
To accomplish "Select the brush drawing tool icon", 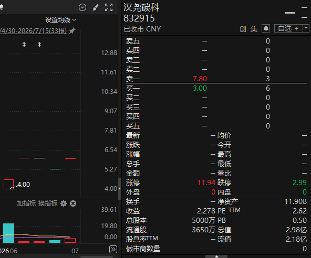I will (x=96, y=7).
